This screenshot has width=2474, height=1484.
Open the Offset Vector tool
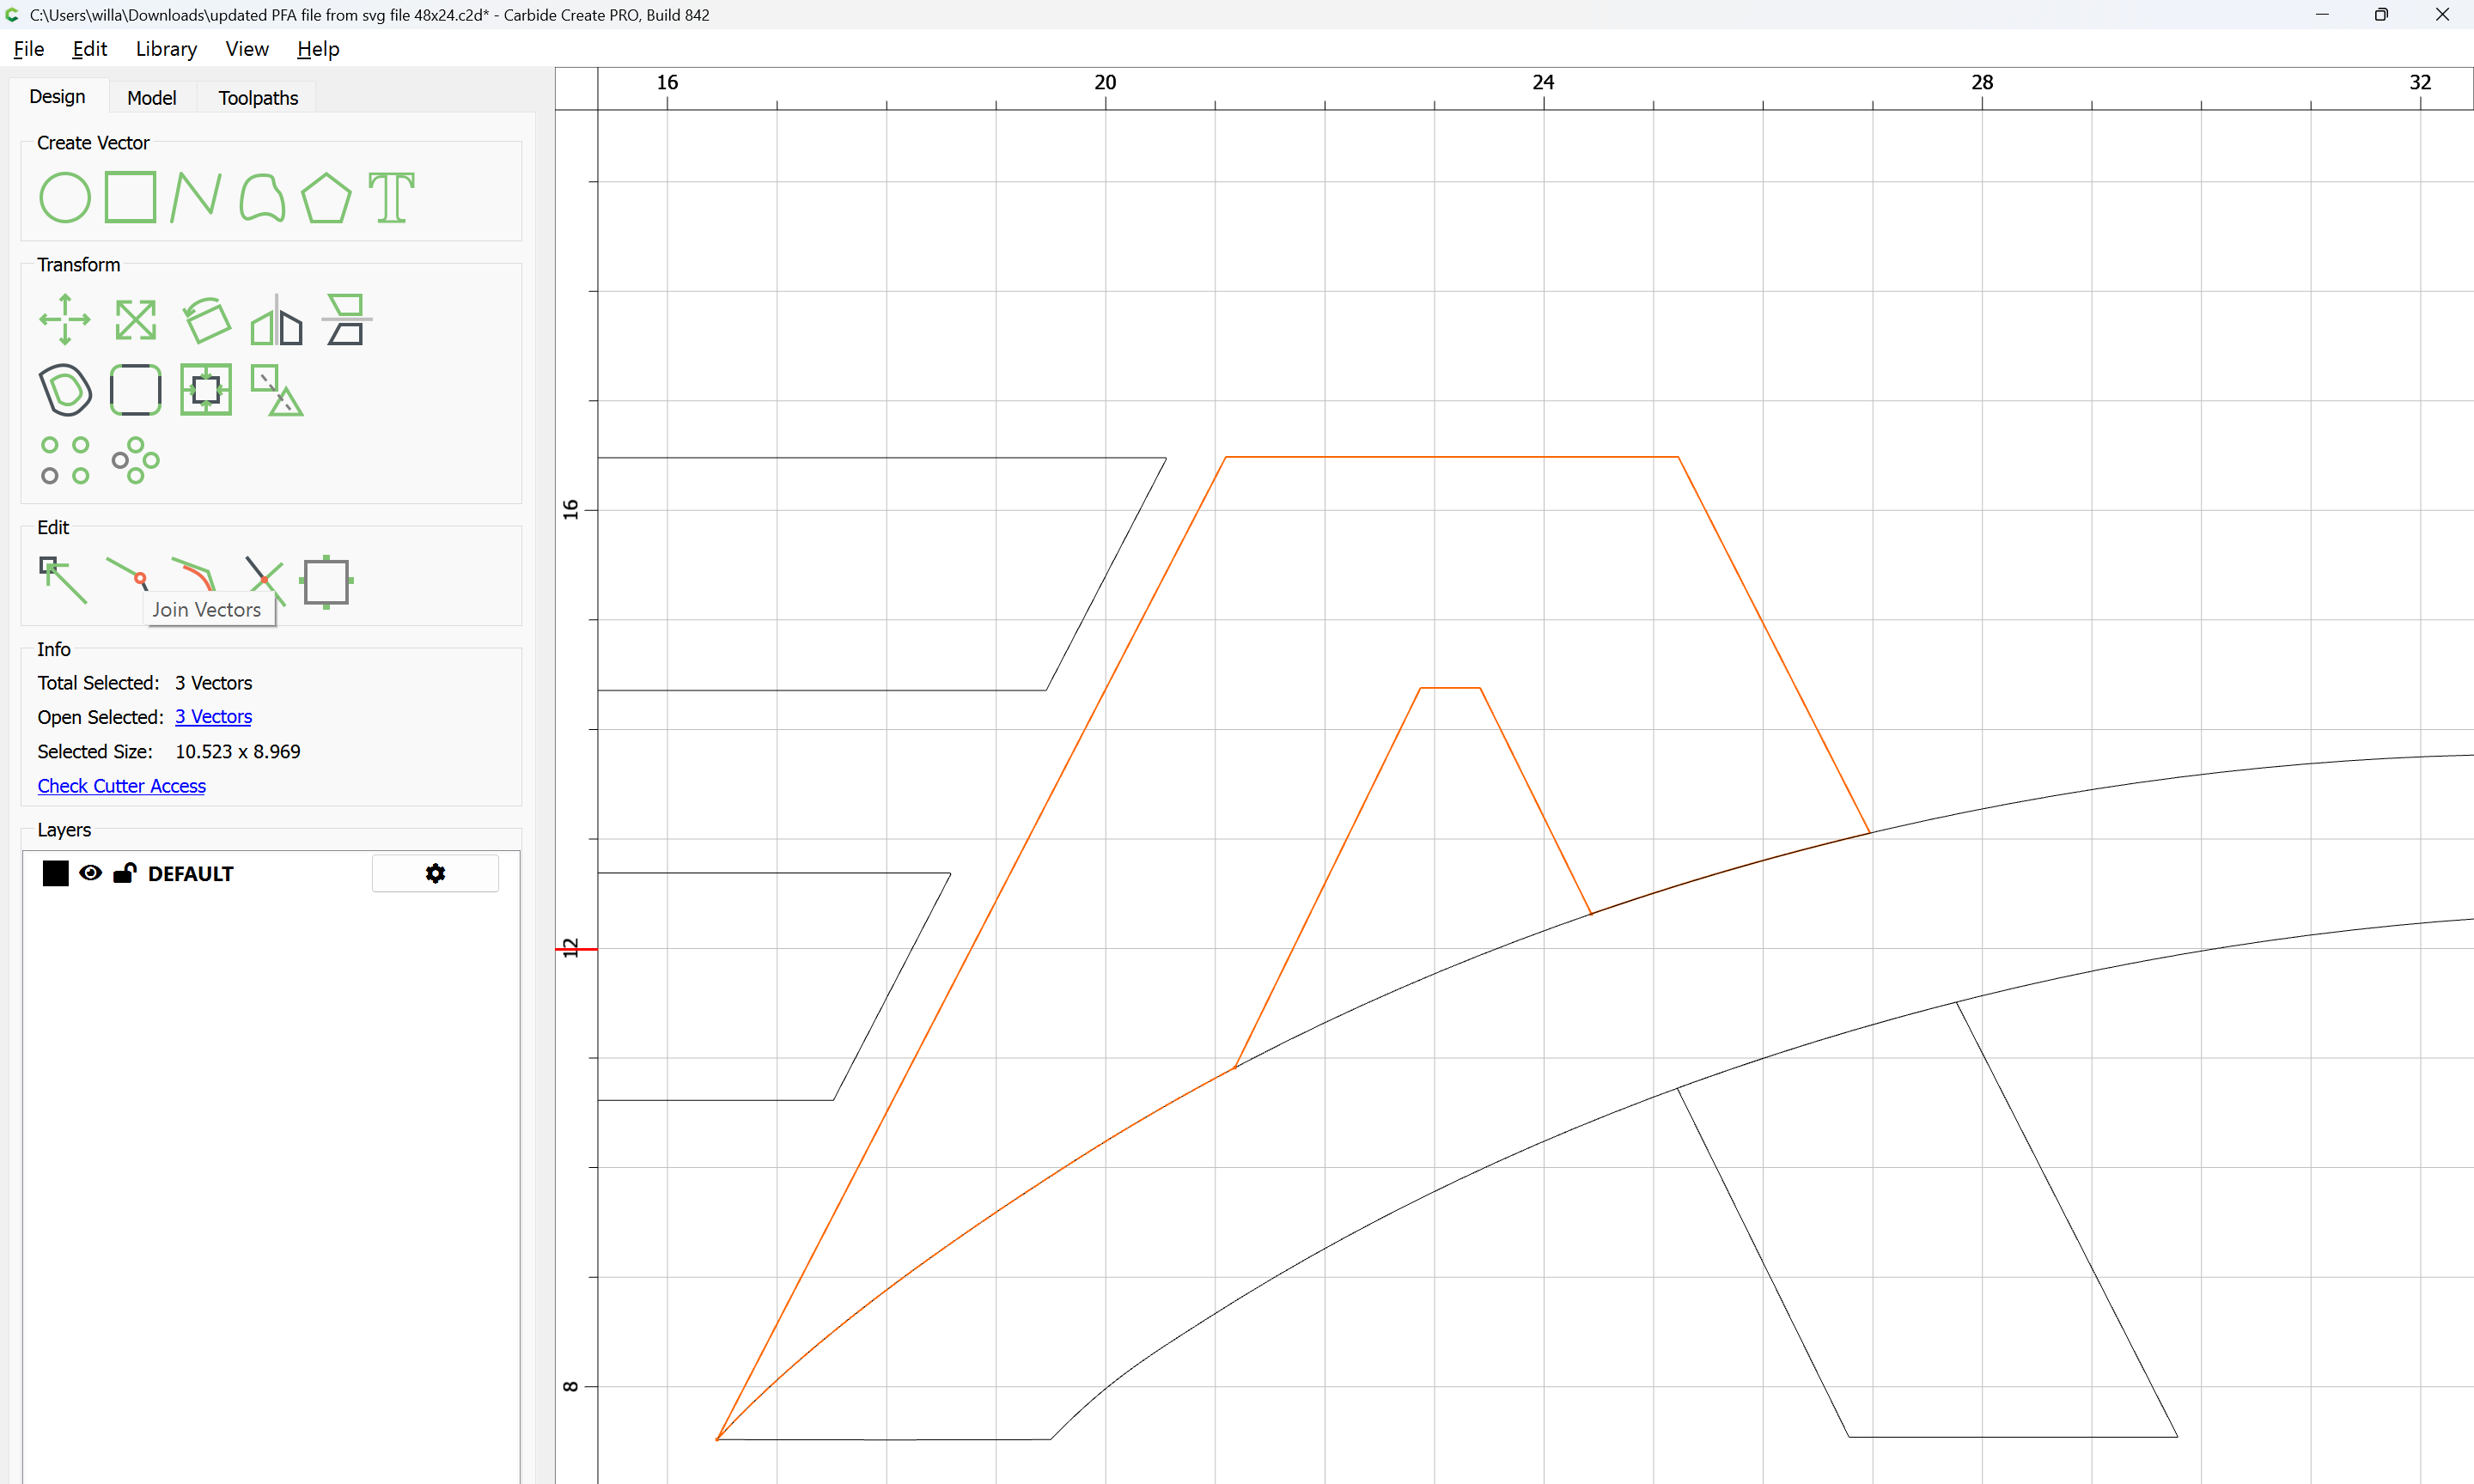point(65,389)
